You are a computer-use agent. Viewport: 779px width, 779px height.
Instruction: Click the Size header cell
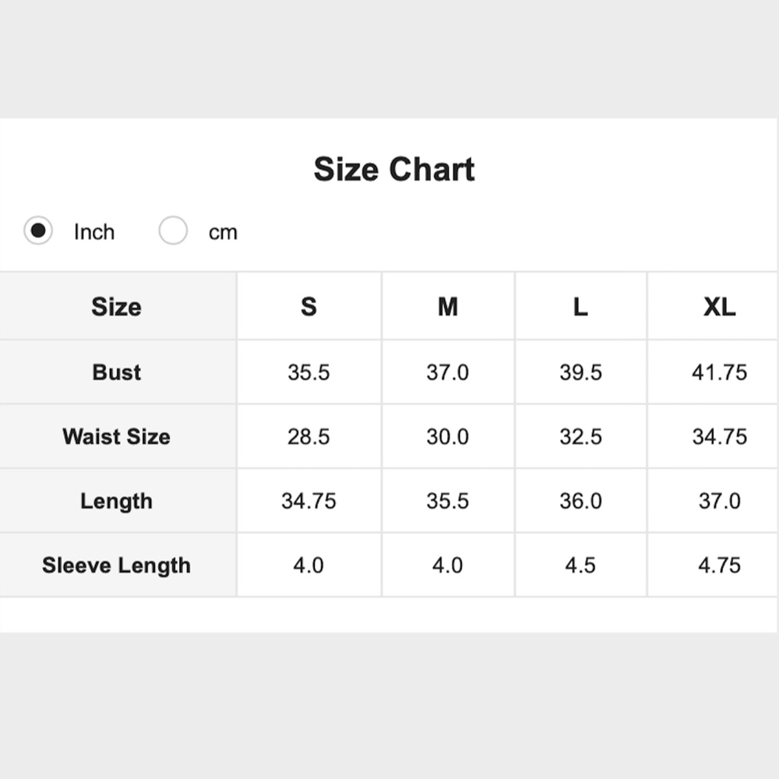point(116,307)
